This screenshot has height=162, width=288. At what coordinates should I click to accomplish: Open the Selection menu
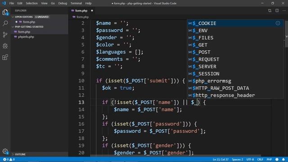[x=31, y=3]
